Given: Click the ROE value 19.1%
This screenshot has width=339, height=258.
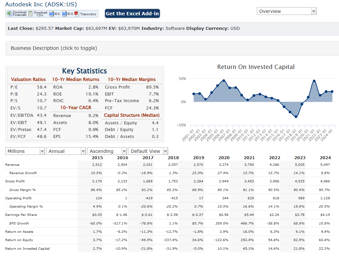Looking at the screenshot, I should (x=92, y=94).
